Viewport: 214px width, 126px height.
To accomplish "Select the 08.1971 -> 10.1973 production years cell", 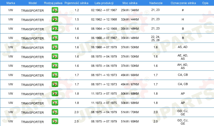I will coord(104,75).
